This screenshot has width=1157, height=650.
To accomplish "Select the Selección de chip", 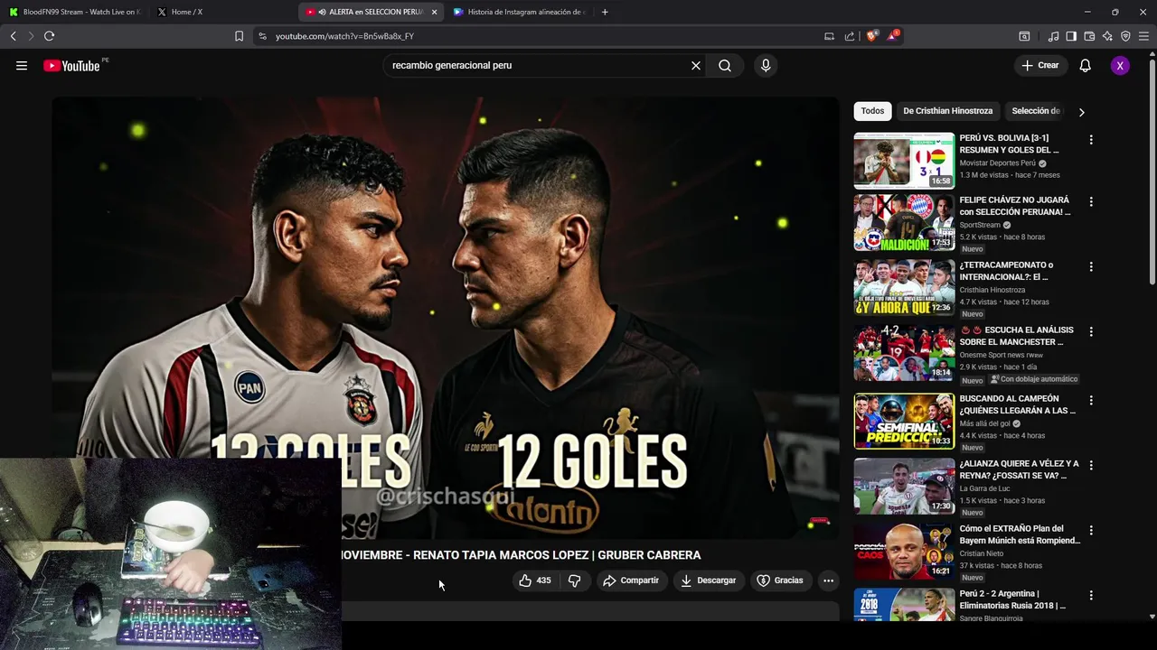I will pos(1035,111).
